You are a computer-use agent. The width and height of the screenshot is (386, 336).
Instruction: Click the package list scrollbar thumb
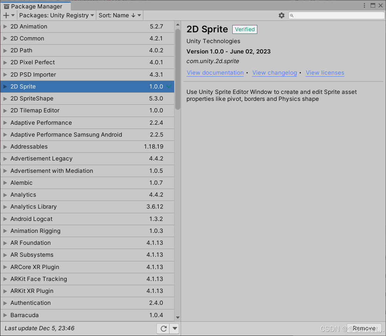click(178, 69)
